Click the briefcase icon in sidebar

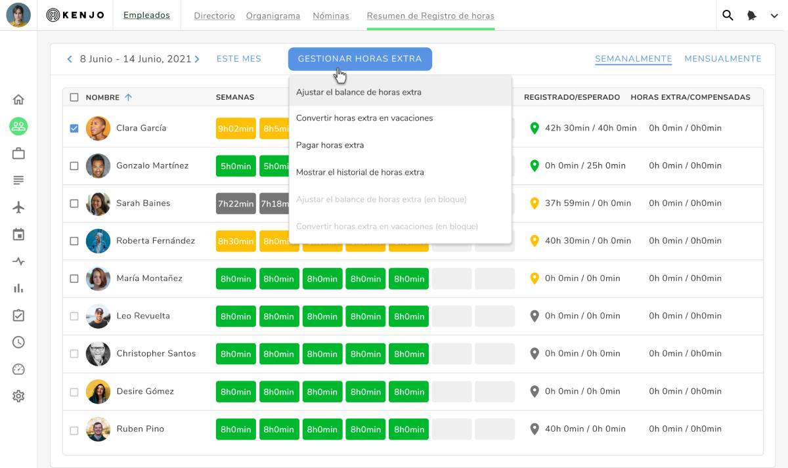point(18,154)
